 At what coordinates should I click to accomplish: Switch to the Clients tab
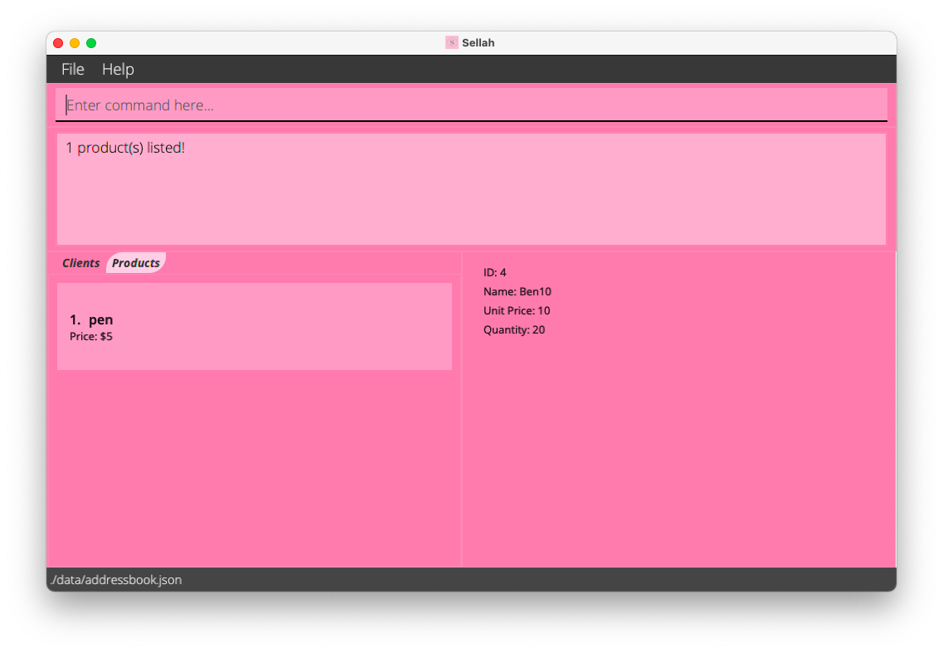(80, 263)
